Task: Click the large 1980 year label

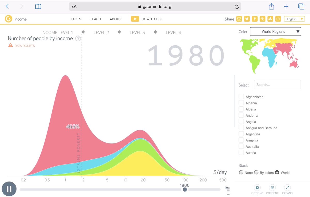Action: coord(186,56)
